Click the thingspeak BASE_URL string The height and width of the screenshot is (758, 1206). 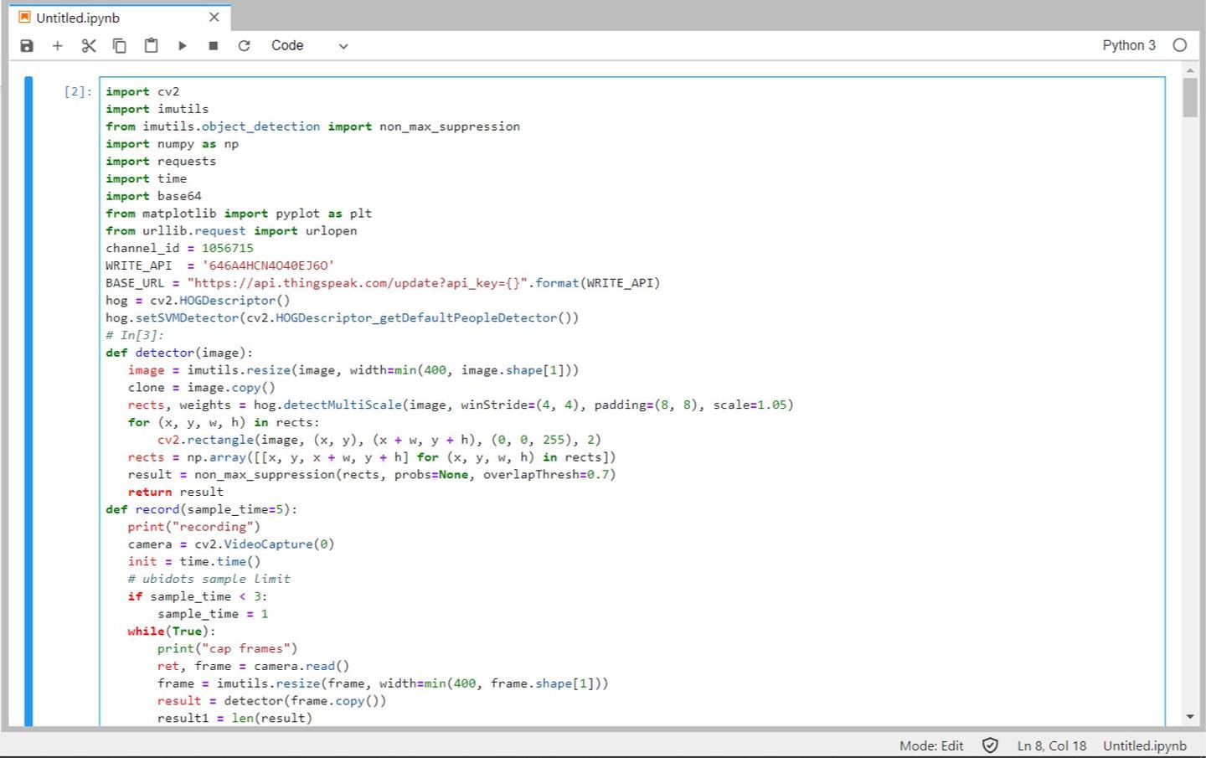point(358,283)
